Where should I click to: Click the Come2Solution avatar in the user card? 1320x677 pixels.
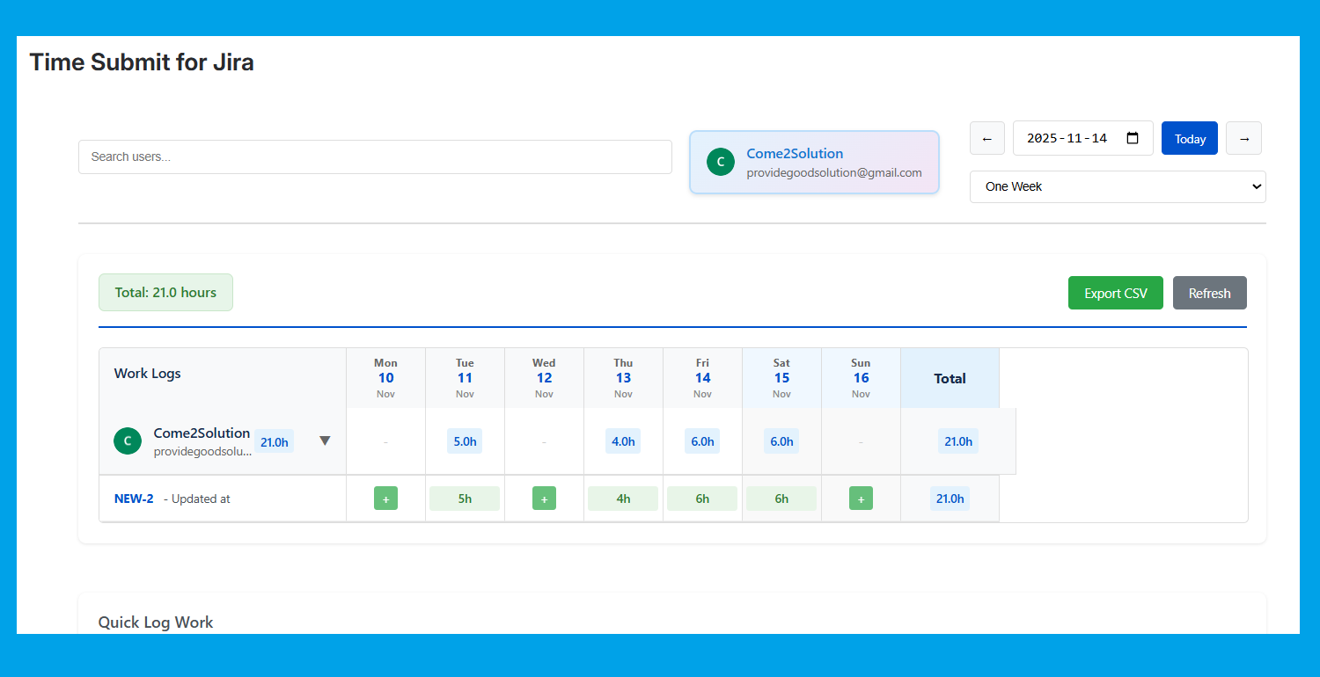click(721, 162)
